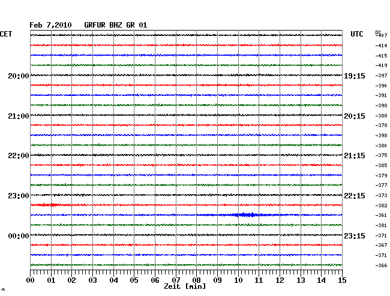Click minute axis tick label '07'
The height and width of the screenshot is (296, 390).
pos(176,280)
